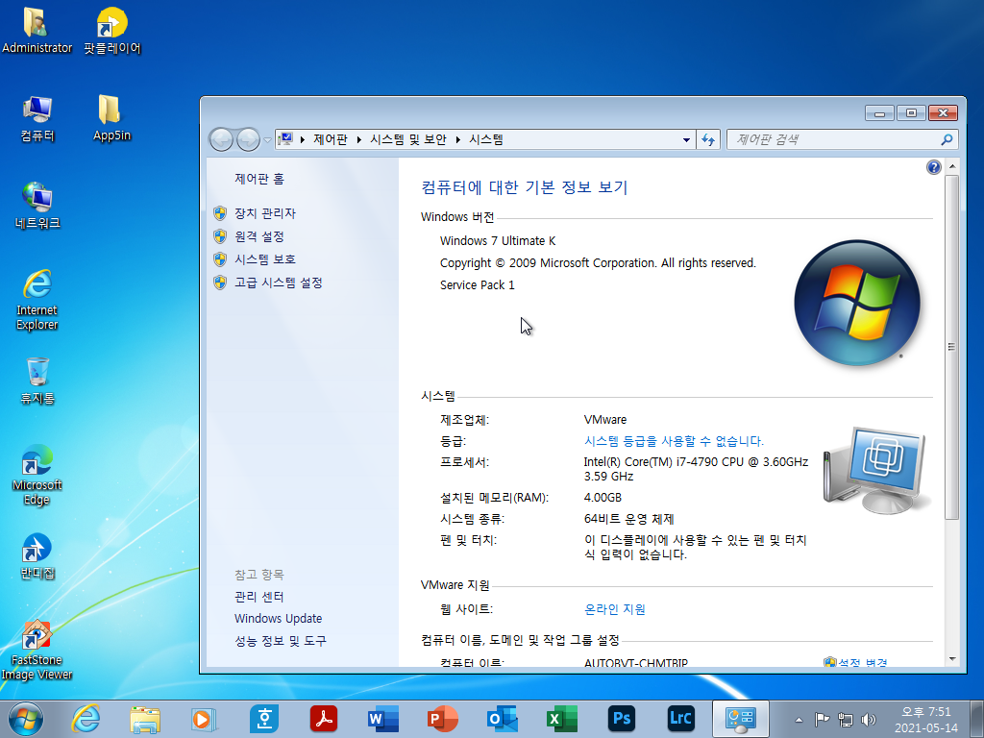Select the 네트워크 desktop icon
Screen dimensions: 984x738
[x=37, y=206]
